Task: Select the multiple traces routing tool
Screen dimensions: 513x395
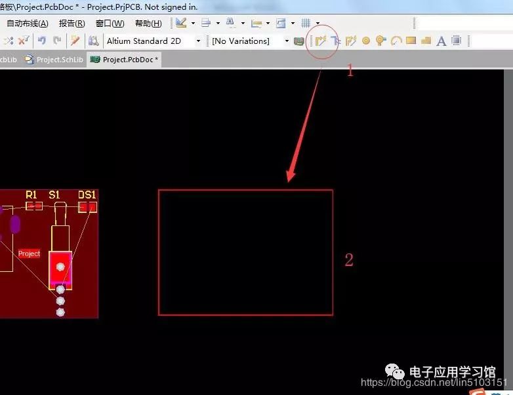Action: point(351,41)
